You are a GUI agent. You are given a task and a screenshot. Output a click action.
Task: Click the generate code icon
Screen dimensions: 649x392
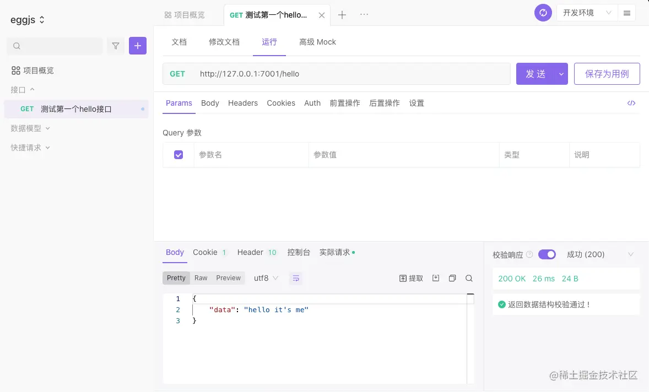pos(631,103)
